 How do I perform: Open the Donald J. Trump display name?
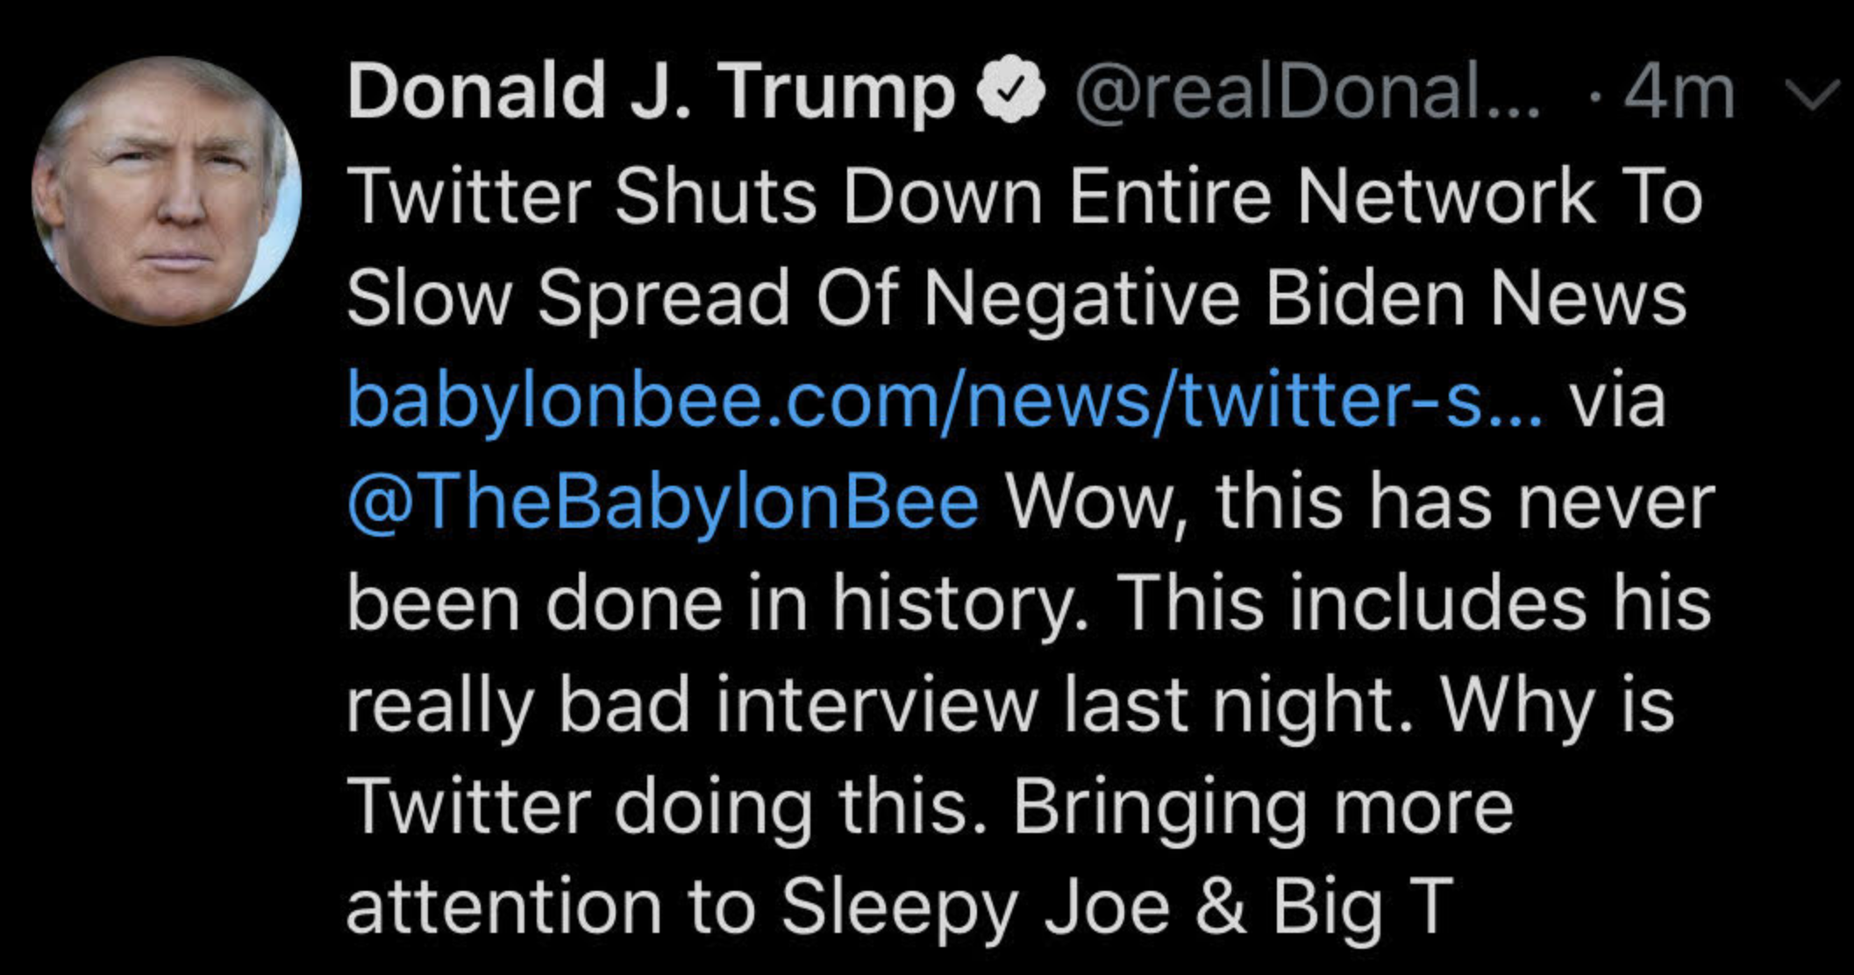click(x=652, y=91)
